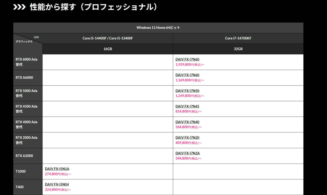
Task: Click the Core i5-14400F / Core i5-13400F header
Action: (x=108, y=38)
